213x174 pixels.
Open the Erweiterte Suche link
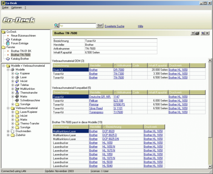pyautogui.click(x=115, y=26)
